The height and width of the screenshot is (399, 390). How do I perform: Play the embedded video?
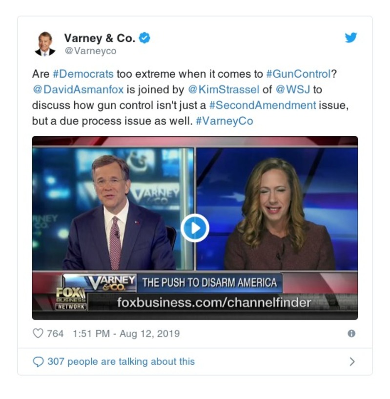pos(195,228)
